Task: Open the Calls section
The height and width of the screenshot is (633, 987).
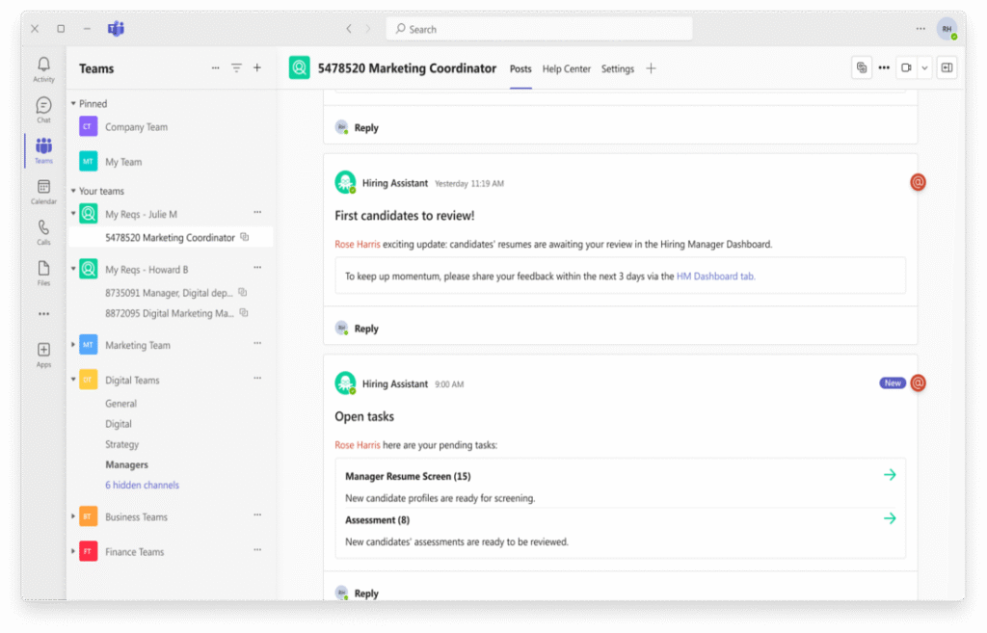Action: pyautogui.click(x=43, y=232)
